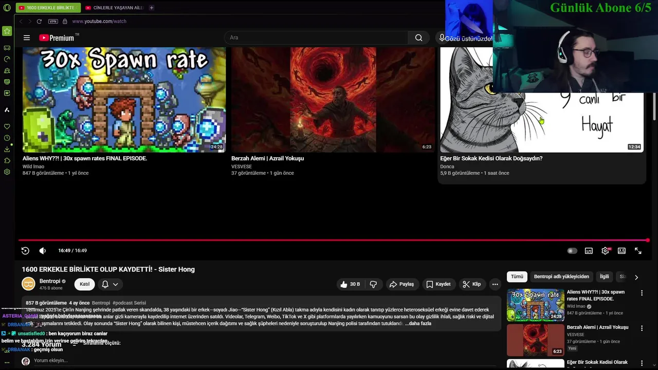Go to the YouTube Premium home logo
Screen dimensions: 658x370
coord(57,38)
